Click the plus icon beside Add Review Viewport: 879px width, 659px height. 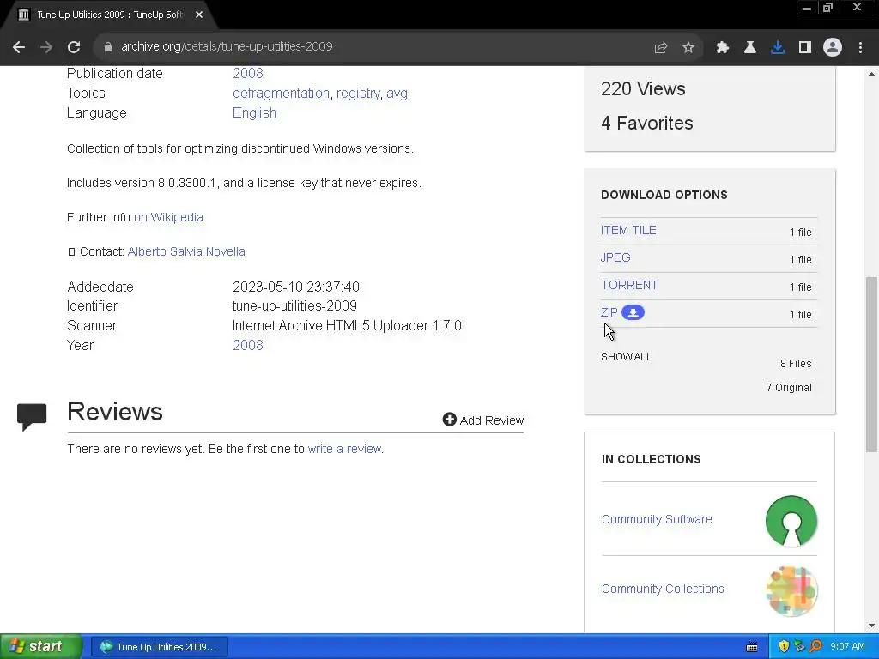click(449, 419)
